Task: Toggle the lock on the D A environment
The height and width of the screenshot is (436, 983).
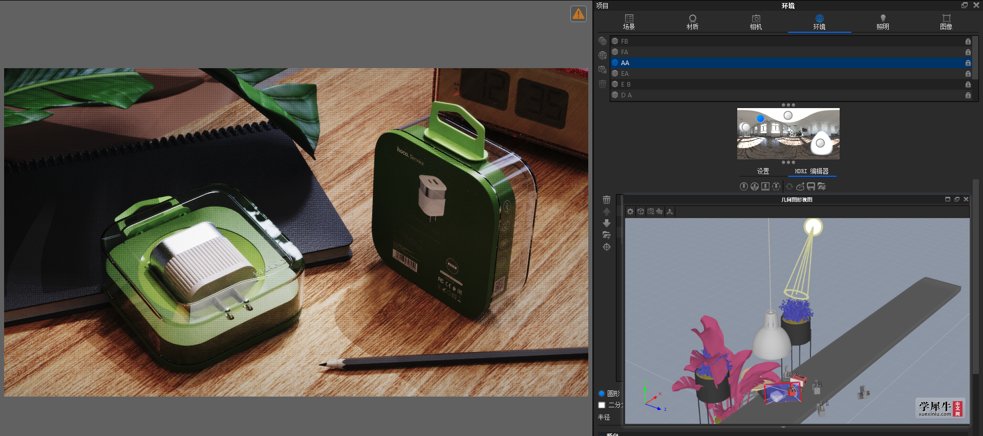Action: (x=968, y=95)
